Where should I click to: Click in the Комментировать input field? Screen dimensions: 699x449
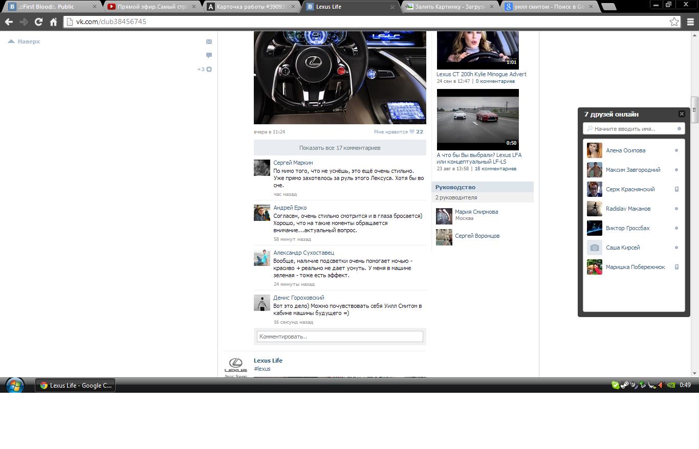[340, 336]
